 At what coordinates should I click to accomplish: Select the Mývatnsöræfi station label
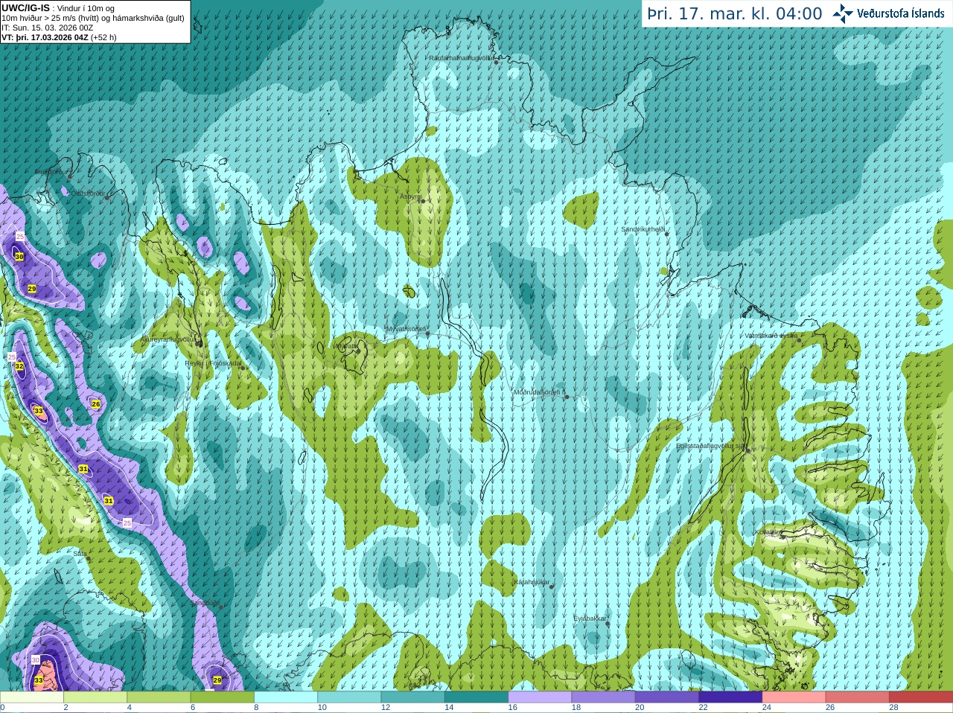click(x=406, y=328)
